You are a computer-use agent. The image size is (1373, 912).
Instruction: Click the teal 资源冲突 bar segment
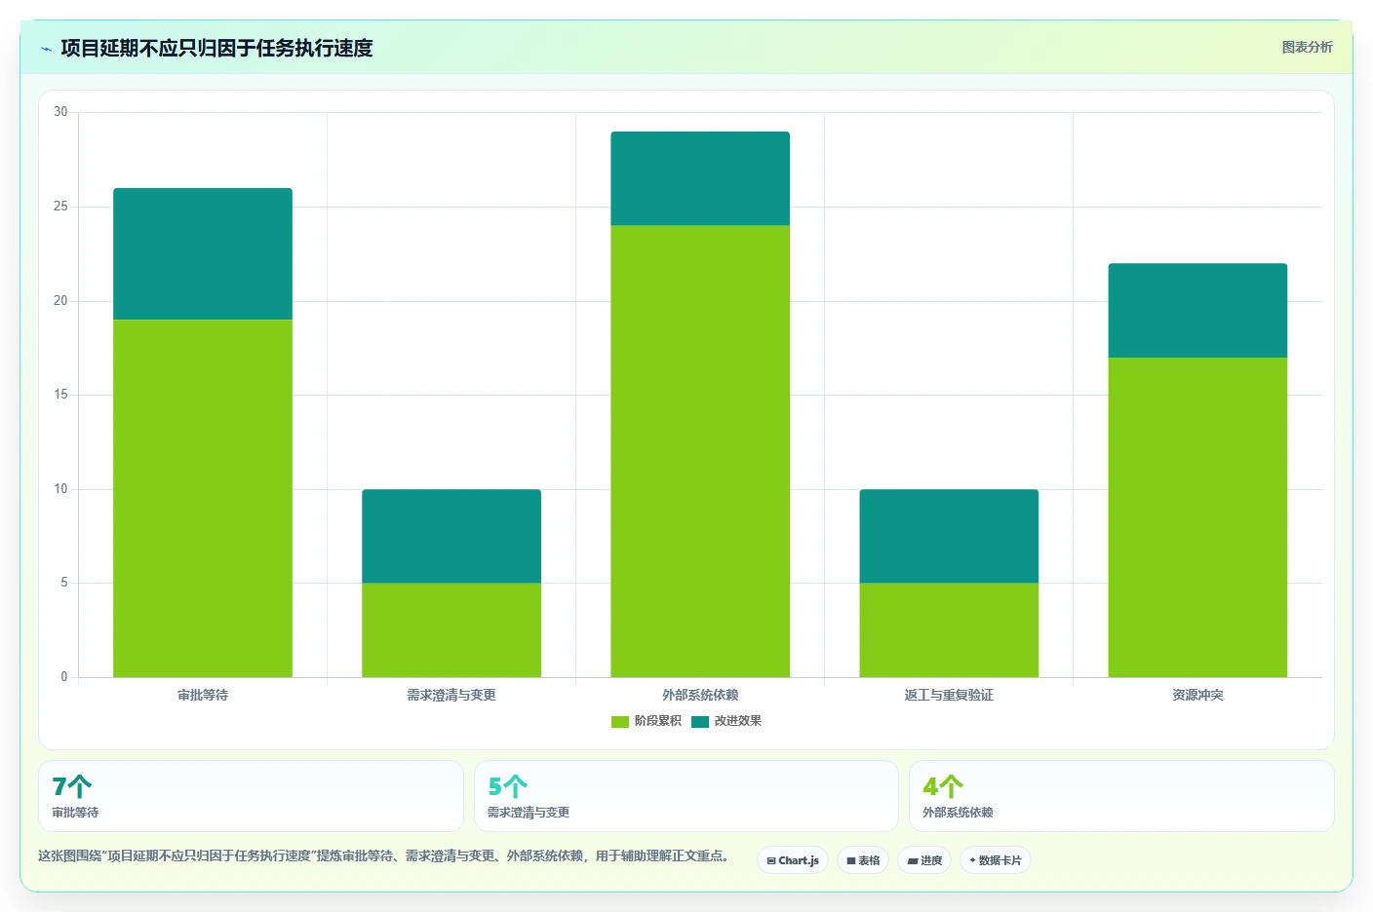point(1197,310)
